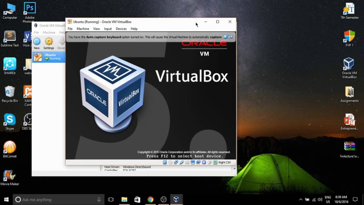364x205 pixels.
Task: Open the Devices menu in the VM window
Action: click(x=121, y=29)
